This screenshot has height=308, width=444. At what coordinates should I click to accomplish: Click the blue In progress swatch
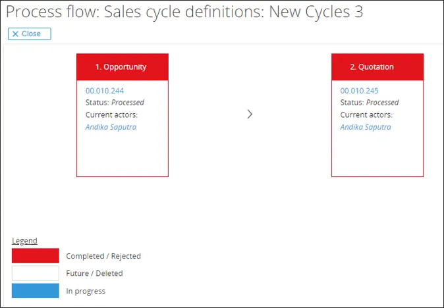point(36,291)
